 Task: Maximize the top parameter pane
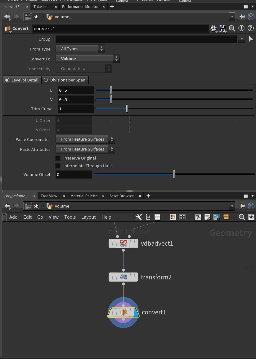245,7
